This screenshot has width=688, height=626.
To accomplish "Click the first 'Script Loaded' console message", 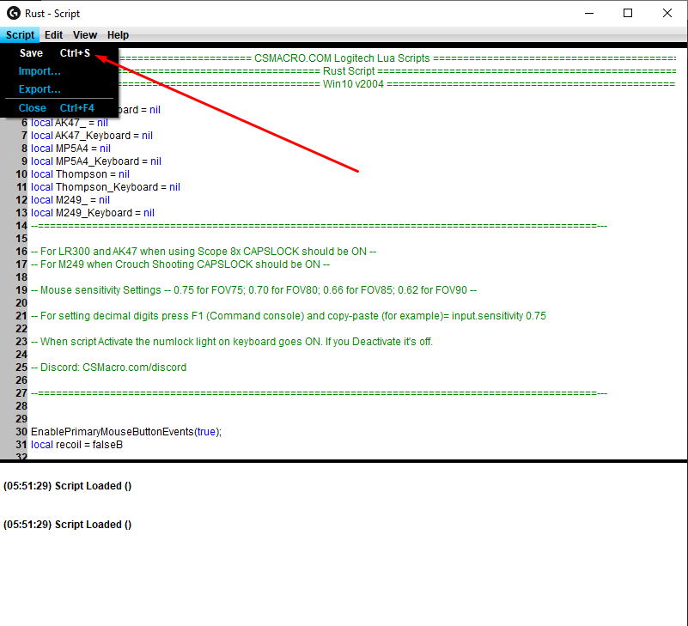I will point(67,486).
